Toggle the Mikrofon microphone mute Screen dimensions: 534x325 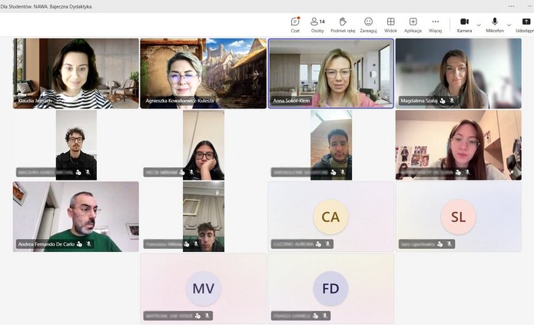pyautogui.click(x=495, y=25)
